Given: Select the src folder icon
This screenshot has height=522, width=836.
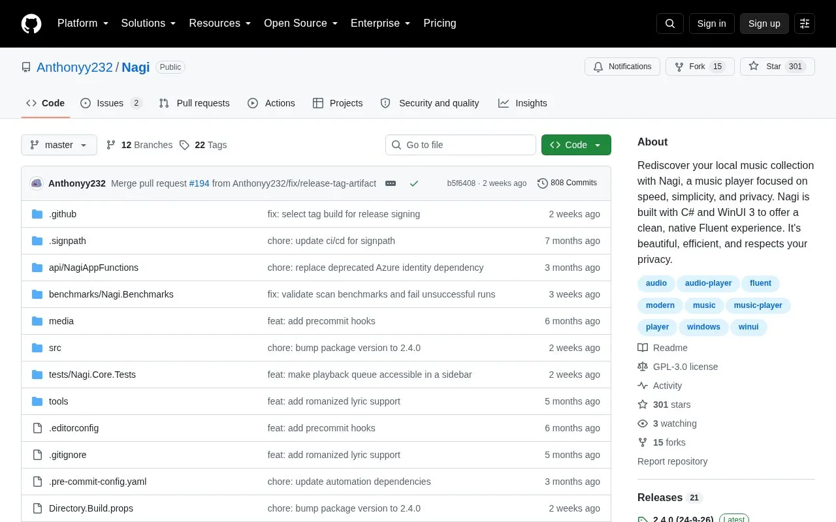Looking at the screenshot, I should 37,348.
